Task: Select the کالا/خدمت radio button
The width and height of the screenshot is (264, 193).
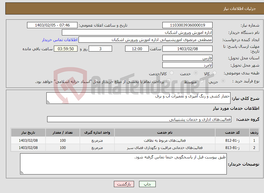Action: (172, 73)
